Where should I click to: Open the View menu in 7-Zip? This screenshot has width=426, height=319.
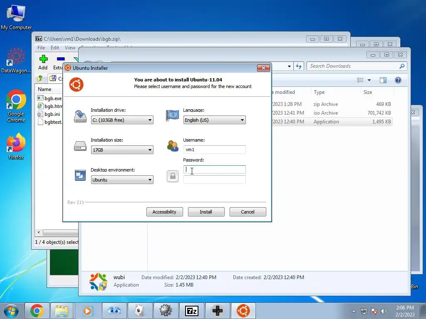[x=70, y=48]
